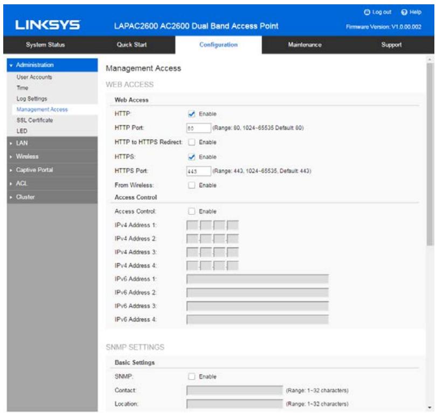Click the IPv6 Address 2 field
Screen dimensions: 436x413
click(258, 292)
